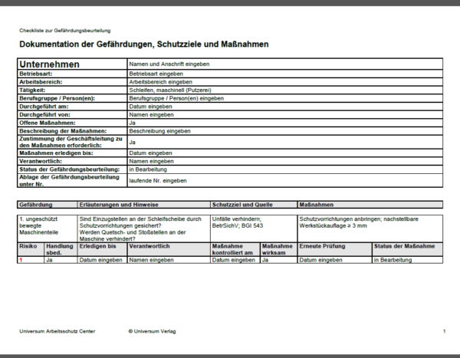Screen dimensions: 460x358
Task: Click the 'Beschreibung eingeben' field
Action: pyautogui.click(x=285, y=131)
